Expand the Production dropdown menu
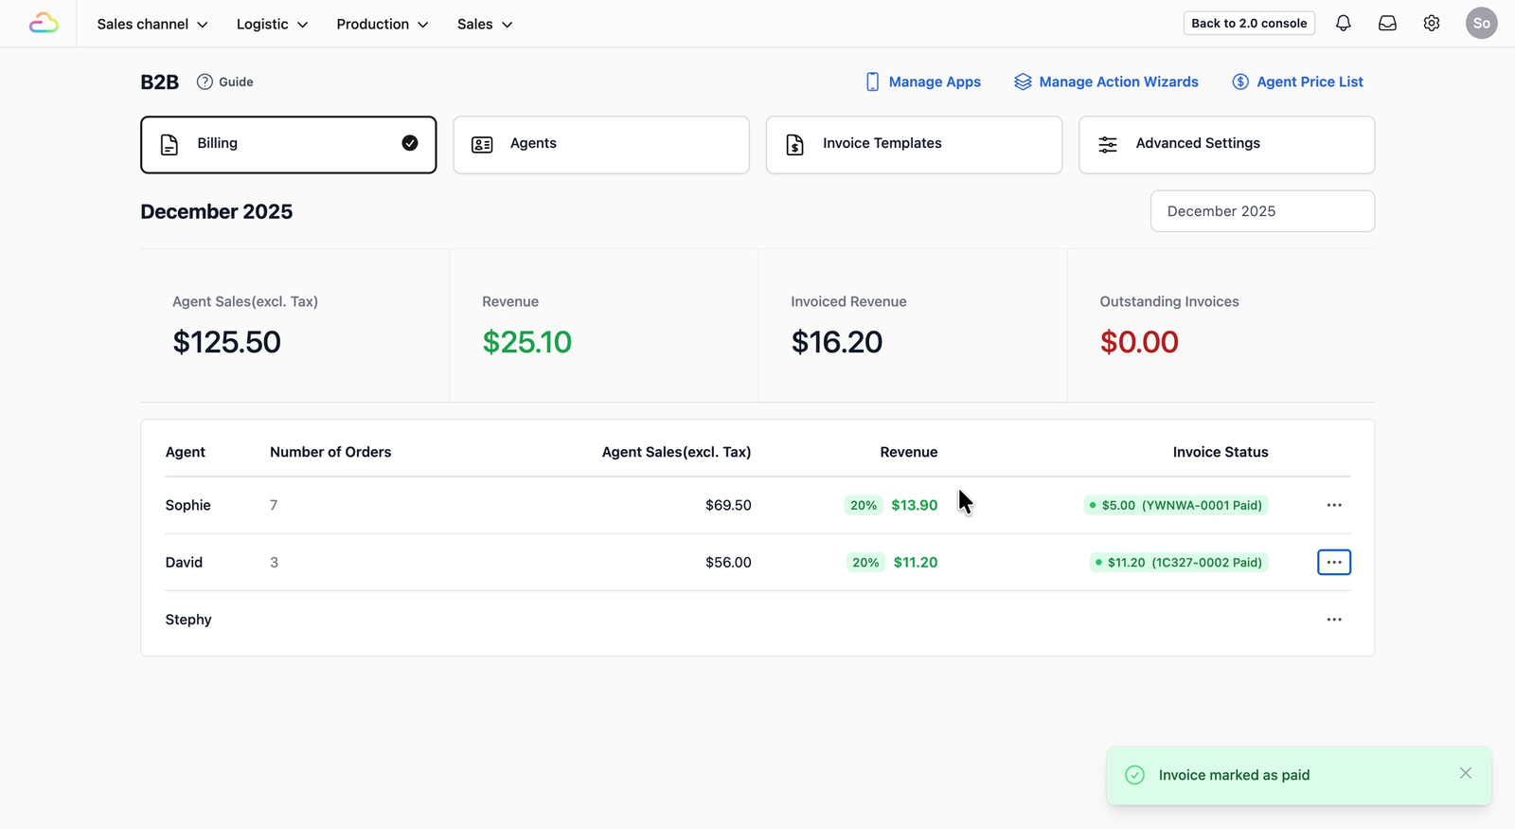The width and height of the screenshot is (1515, 829). click(383, 24)
